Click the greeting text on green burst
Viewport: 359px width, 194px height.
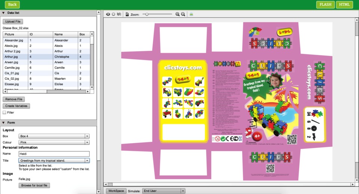(x=255, y=86)
